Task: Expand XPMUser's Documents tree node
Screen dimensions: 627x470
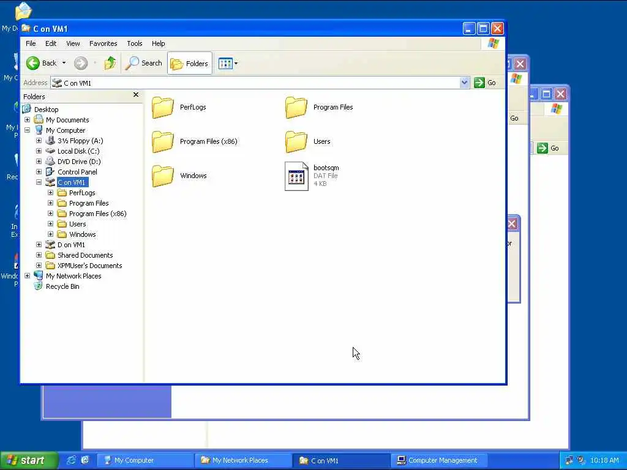Action: point(39,266)
